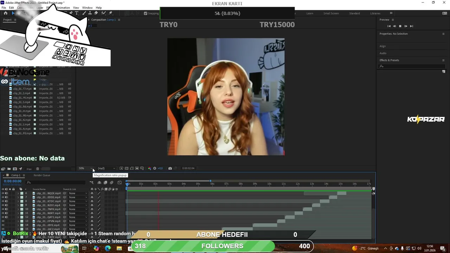Mute audio of layer clip_01...0DDE.mp4
The image size is (450, 253).
[6, 197]
